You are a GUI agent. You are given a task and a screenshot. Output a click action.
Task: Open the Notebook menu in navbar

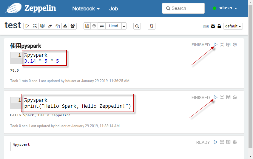click(x=86, y=9)
